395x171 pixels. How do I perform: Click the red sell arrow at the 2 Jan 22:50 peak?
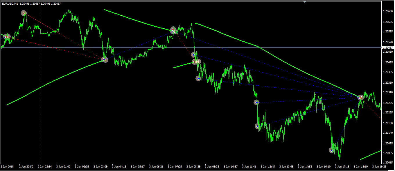(24, 13)
